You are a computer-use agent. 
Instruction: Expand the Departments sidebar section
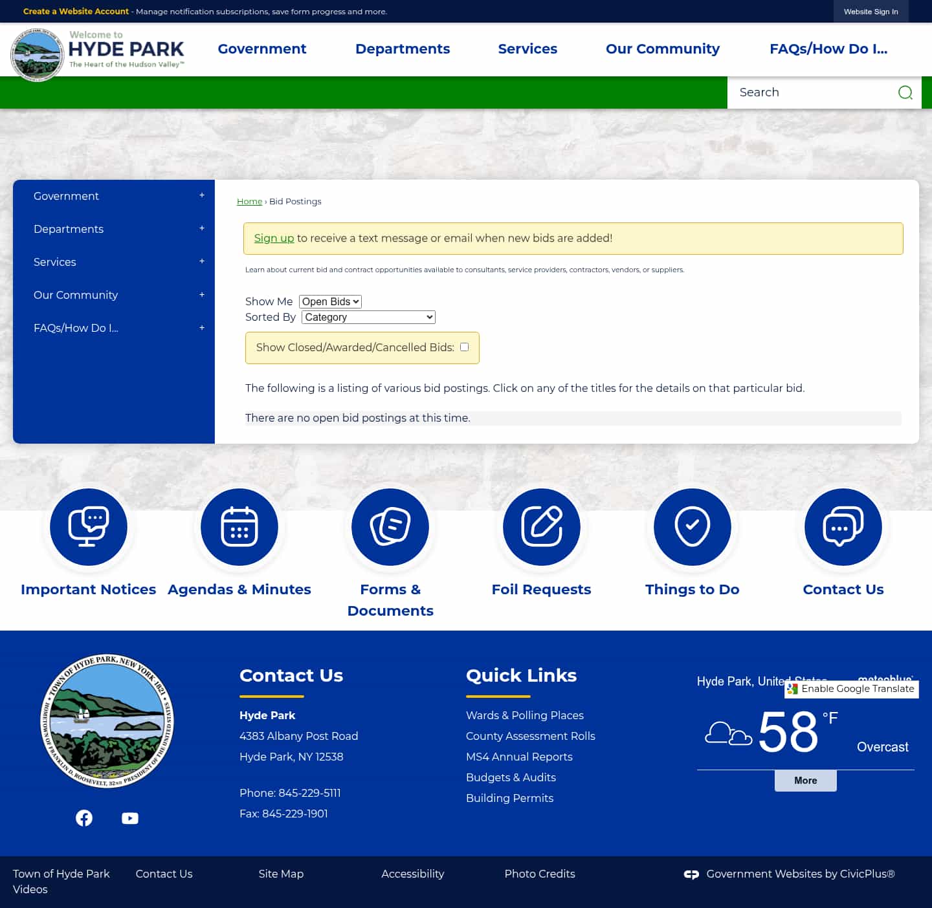coord(201,228)
